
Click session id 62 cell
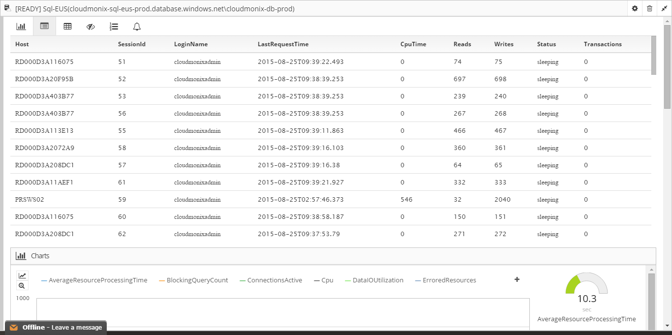click(122, 234)
